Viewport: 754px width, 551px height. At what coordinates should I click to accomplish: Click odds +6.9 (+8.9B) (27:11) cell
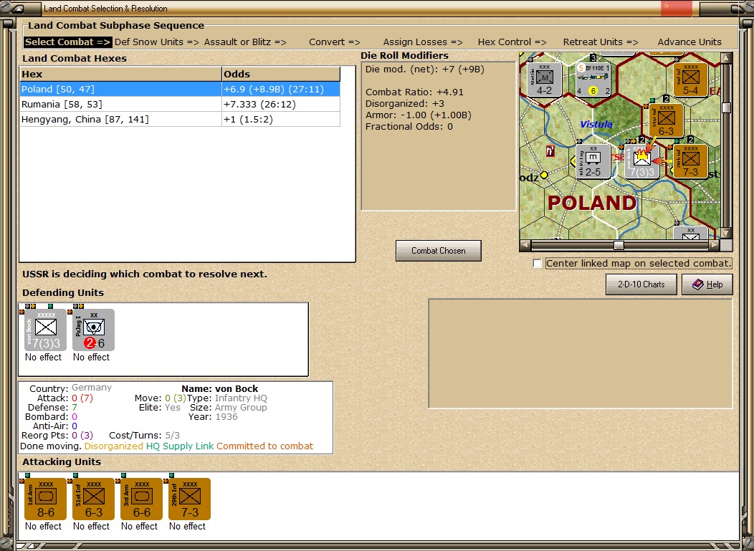(281, 89)
